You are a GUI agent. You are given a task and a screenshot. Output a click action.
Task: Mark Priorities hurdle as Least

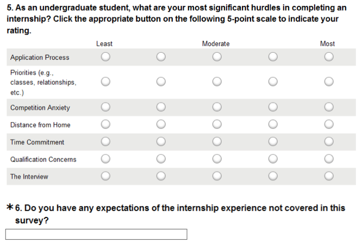click(x=105, y=82)
